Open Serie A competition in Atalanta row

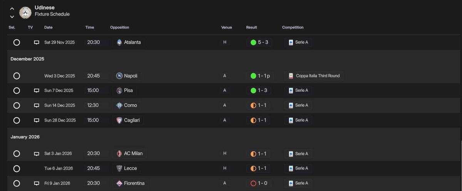pos(298,42)
